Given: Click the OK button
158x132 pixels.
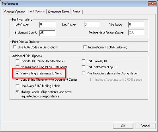Looking at the screenshot, I should [123, 126].
